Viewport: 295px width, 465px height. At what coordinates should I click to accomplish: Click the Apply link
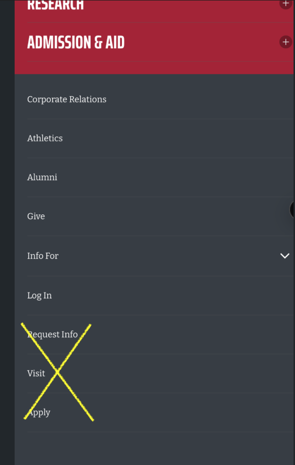[x=39, y=413]
